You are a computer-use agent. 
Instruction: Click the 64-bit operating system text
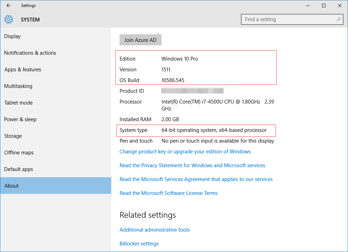(x=214, y=130)
